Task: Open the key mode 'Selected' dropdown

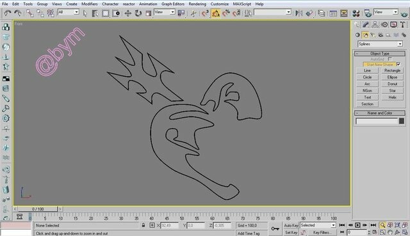Action: 333,225
